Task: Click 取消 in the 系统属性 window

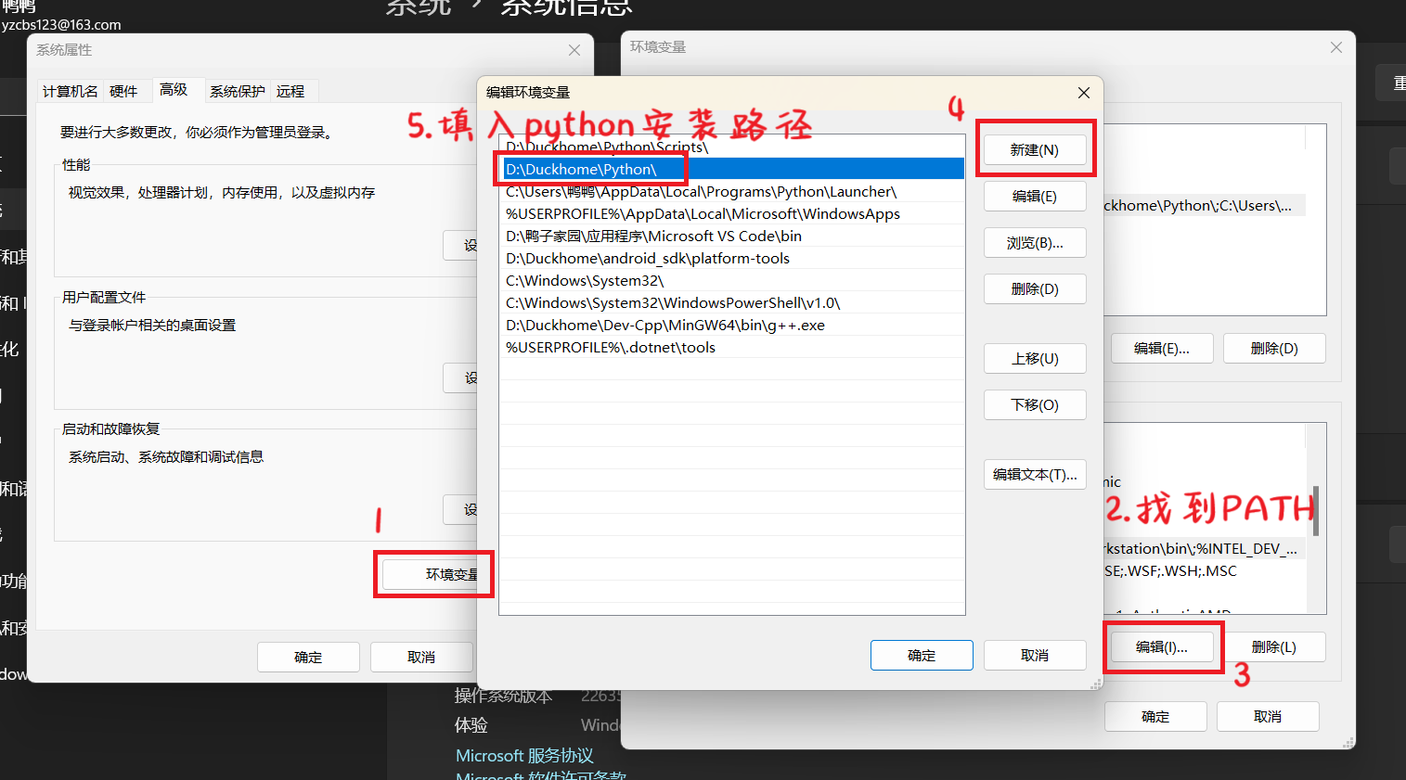Action: [421, 657]
